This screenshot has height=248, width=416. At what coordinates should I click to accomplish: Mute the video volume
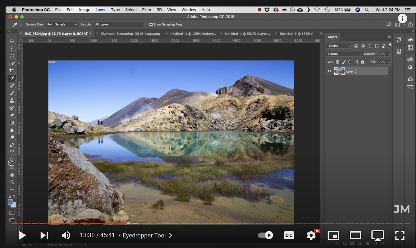pos(66,235)
